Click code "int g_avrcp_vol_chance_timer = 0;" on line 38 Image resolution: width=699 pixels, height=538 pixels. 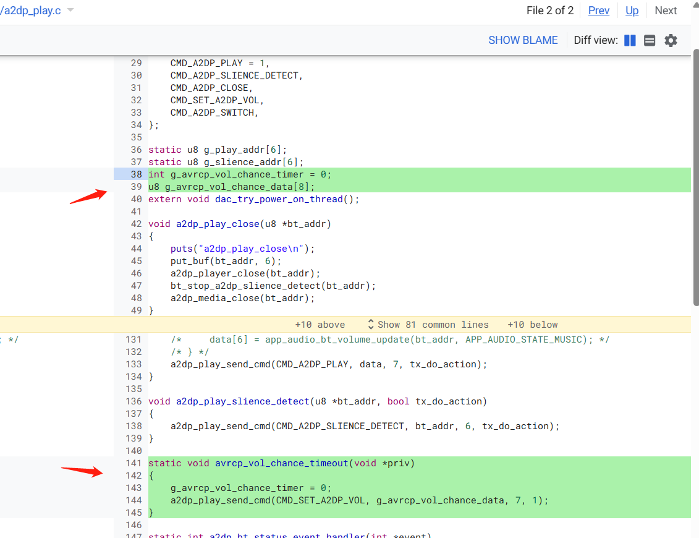click(240, 174)
